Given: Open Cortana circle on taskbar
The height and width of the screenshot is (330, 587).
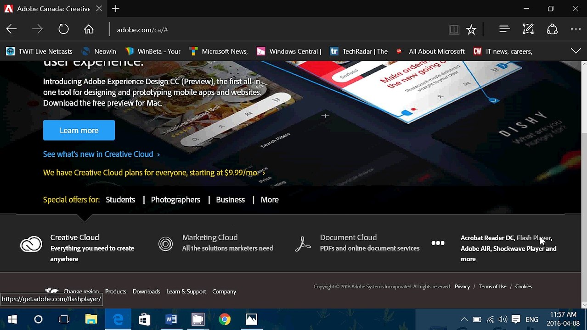Looking at the screenshot, I should coord(38,319).
